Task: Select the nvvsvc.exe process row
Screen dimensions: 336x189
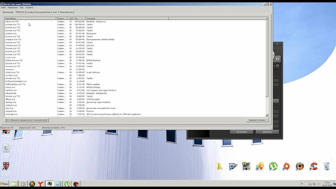Action: coord(135,57)
